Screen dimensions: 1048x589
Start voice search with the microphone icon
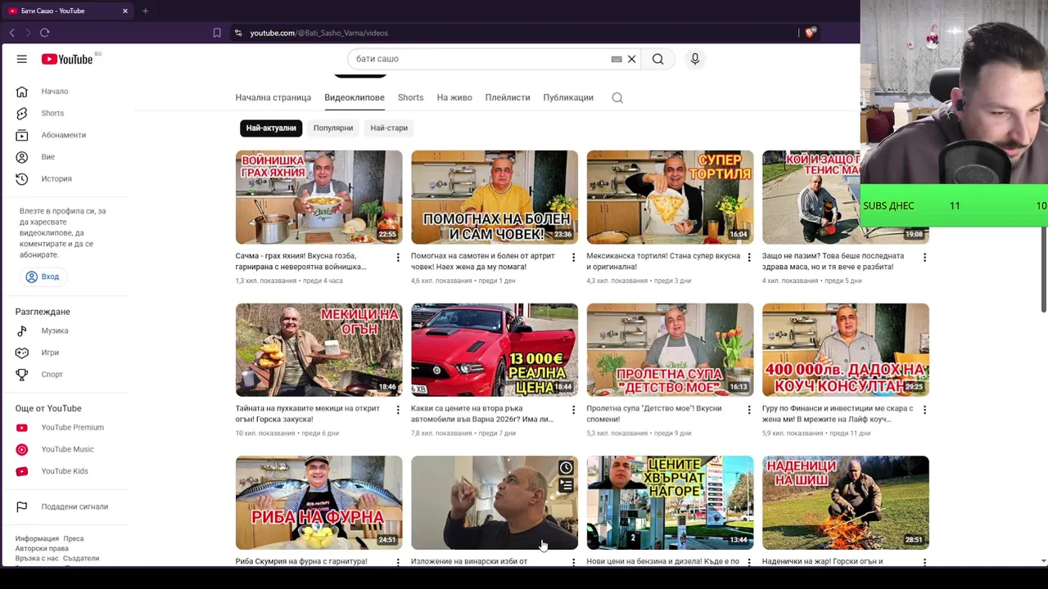(x=694, y=59)
